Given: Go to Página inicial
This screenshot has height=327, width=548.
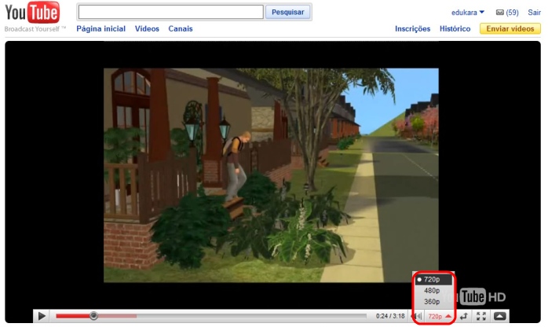Looking at the screenshot, I should click(101, 28).
